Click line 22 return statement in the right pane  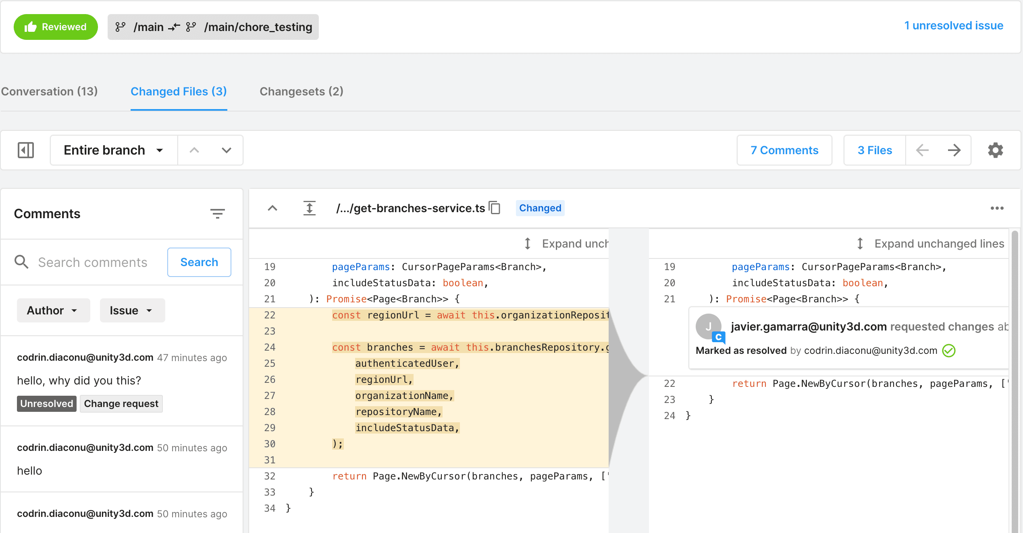point(828,384)
